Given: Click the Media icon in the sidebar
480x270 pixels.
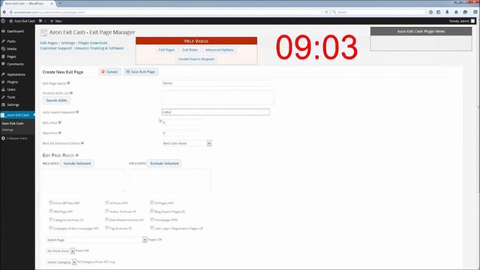Looking at the screenshot, I should tap(3, 49).
